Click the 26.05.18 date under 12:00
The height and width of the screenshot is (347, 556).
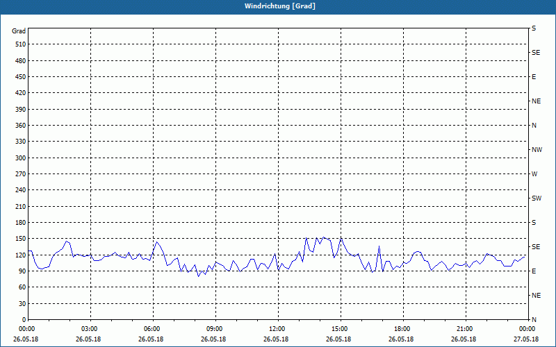(276, 339)
